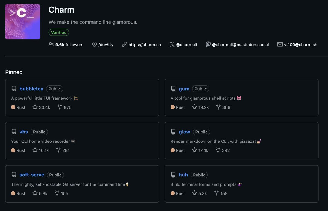
Task: Open the https://charm.sh website link
Action: (x=145, y=44)
